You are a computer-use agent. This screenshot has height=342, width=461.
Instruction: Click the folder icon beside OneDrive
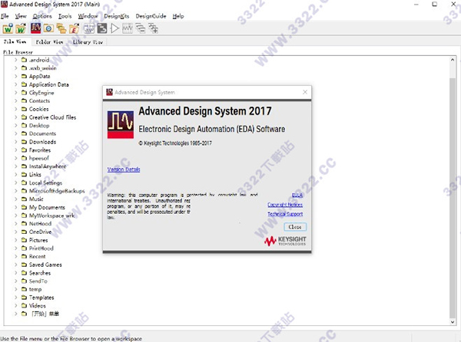coord(24,232)
